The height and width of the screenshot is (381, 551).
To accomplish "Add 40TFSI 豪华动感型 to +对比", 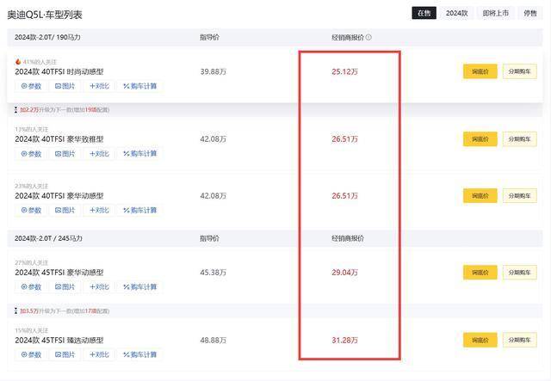I will 100,211.
